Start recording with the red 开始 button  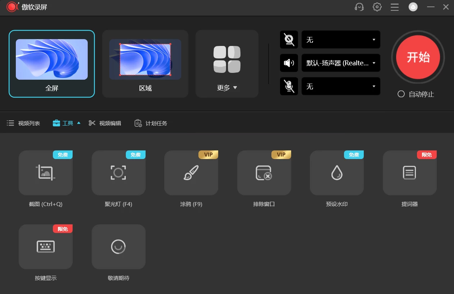418,57
